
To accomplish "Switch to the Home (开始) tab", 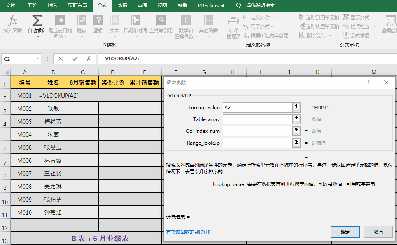I will [32, 6].
